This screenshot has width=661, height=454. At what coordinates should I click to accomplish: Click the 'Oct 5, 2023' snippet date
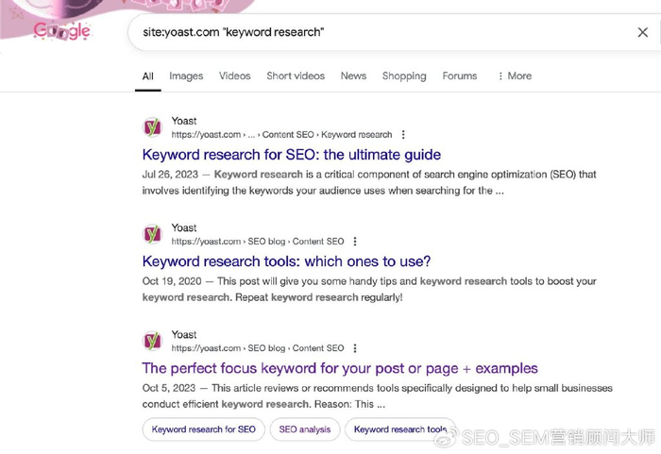[169, 388]
